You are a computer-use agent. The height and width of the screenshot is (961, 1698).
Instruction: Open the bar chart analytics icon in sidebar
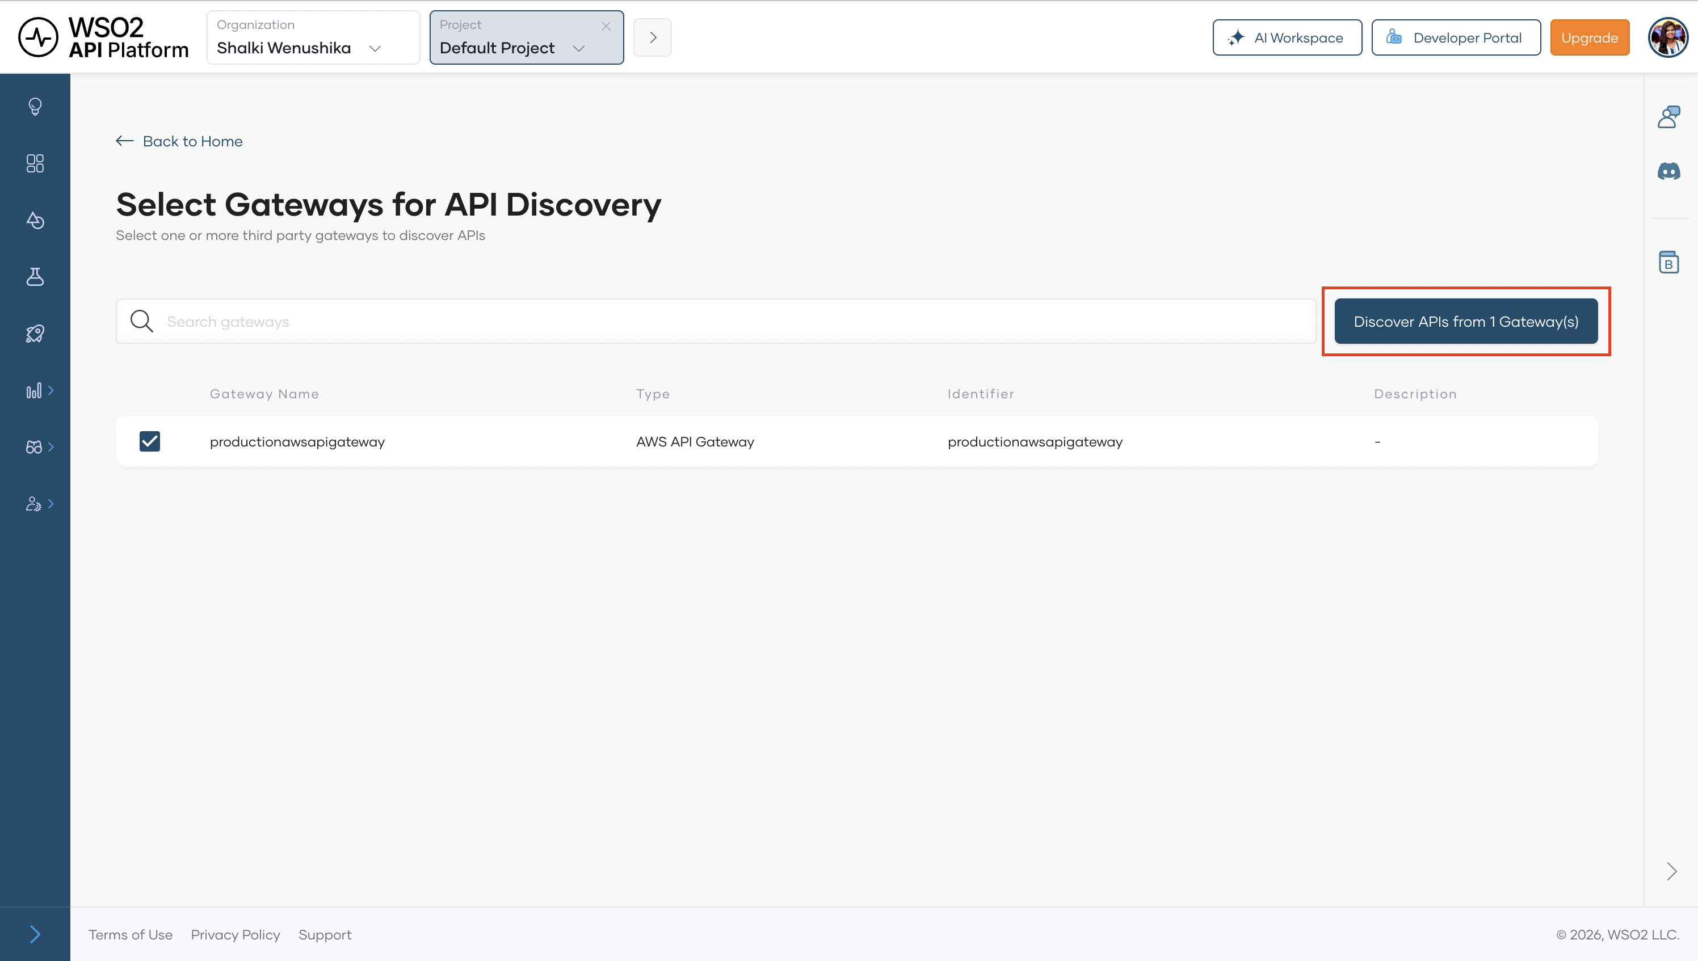33,390
